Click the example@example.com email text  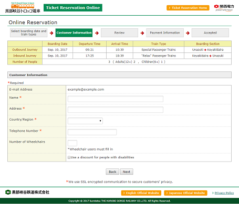(x=86, y=90)
